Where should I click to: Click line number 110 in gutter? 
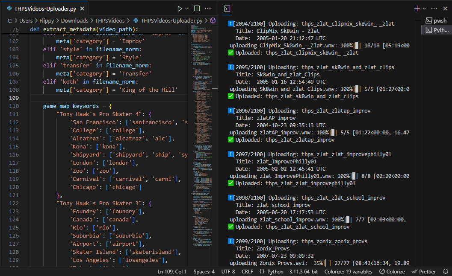14,106
